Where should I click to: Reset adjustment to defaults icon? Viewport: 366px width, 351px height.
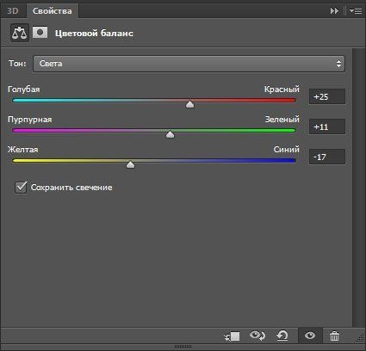coord(282,336)
